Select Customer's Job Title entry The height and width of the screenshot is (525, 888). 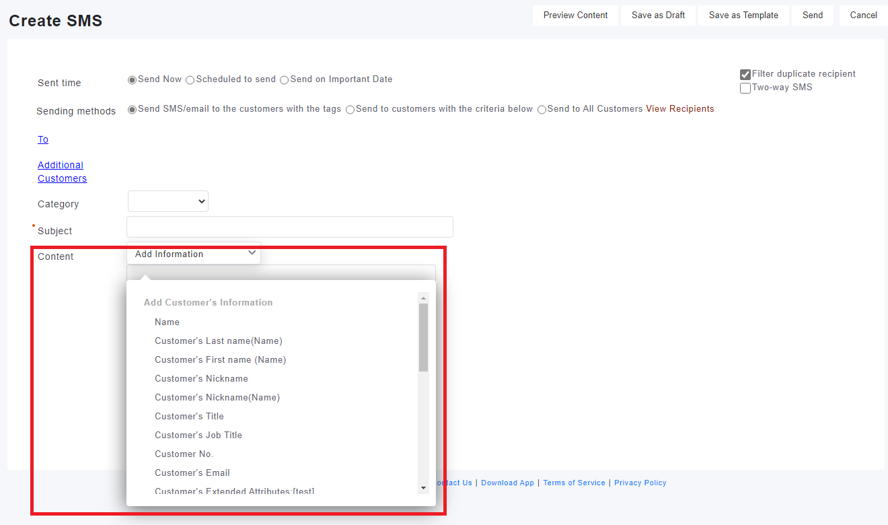coord(198,435)
